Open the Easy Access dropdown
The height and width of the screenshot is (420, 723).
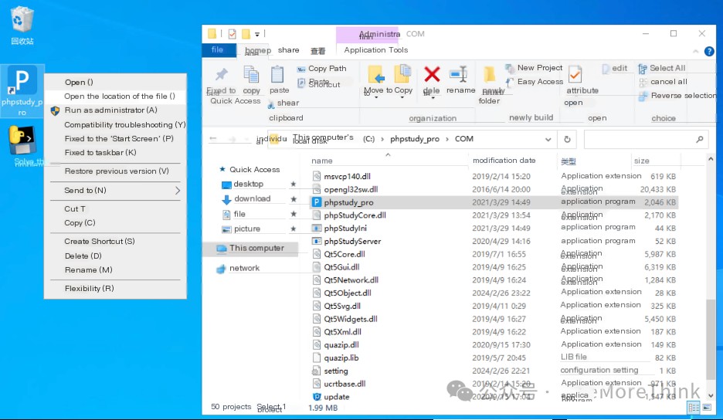534,82
